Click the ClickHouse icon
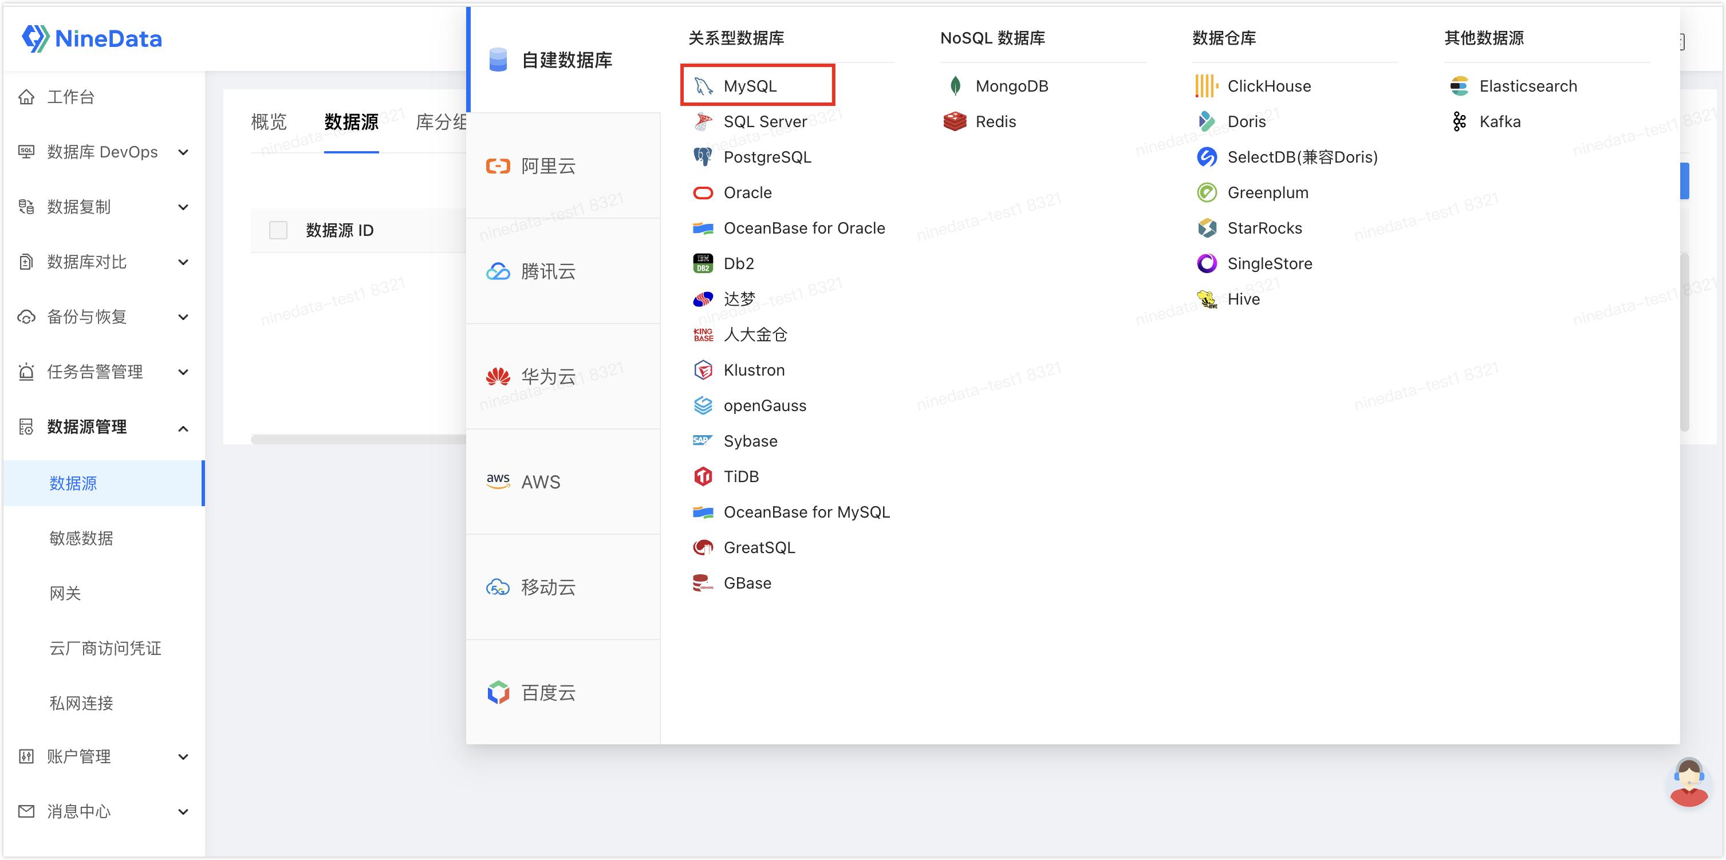 pos(1207,86)
